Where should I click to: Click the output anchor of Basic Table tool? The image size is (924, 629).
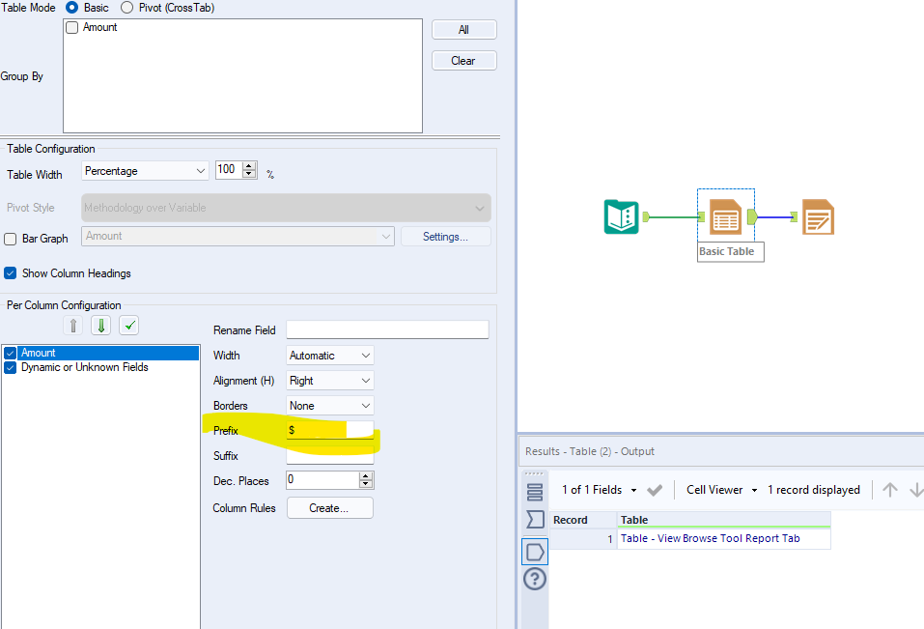pyautogui.click(x=752, y=217)
